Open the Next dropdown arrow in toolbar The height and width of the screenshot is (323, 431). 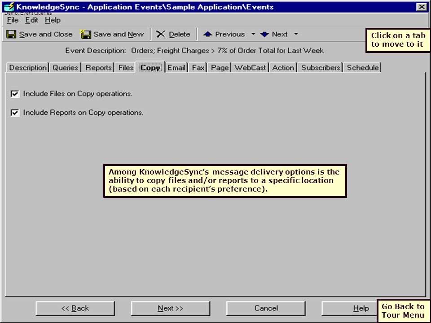pyautogui.click(x=296, y=34)
